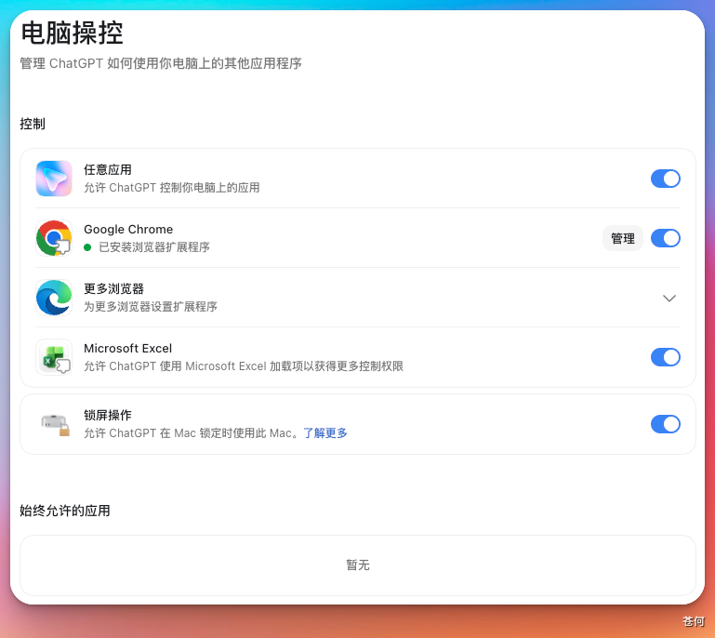Select the 任意应用 row label
Viewport: 715px width, 638px height.
108,169
